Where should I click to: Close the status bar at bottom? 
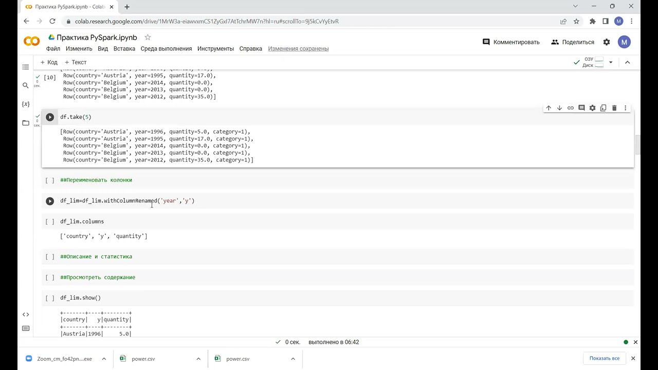tap(635, 342)
